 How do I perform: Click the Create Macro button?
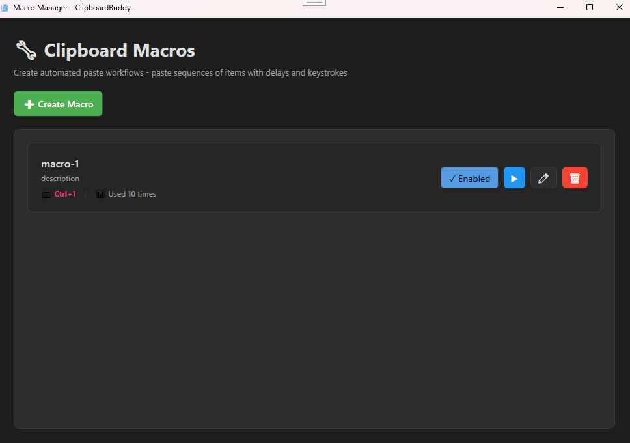point(57,103)
